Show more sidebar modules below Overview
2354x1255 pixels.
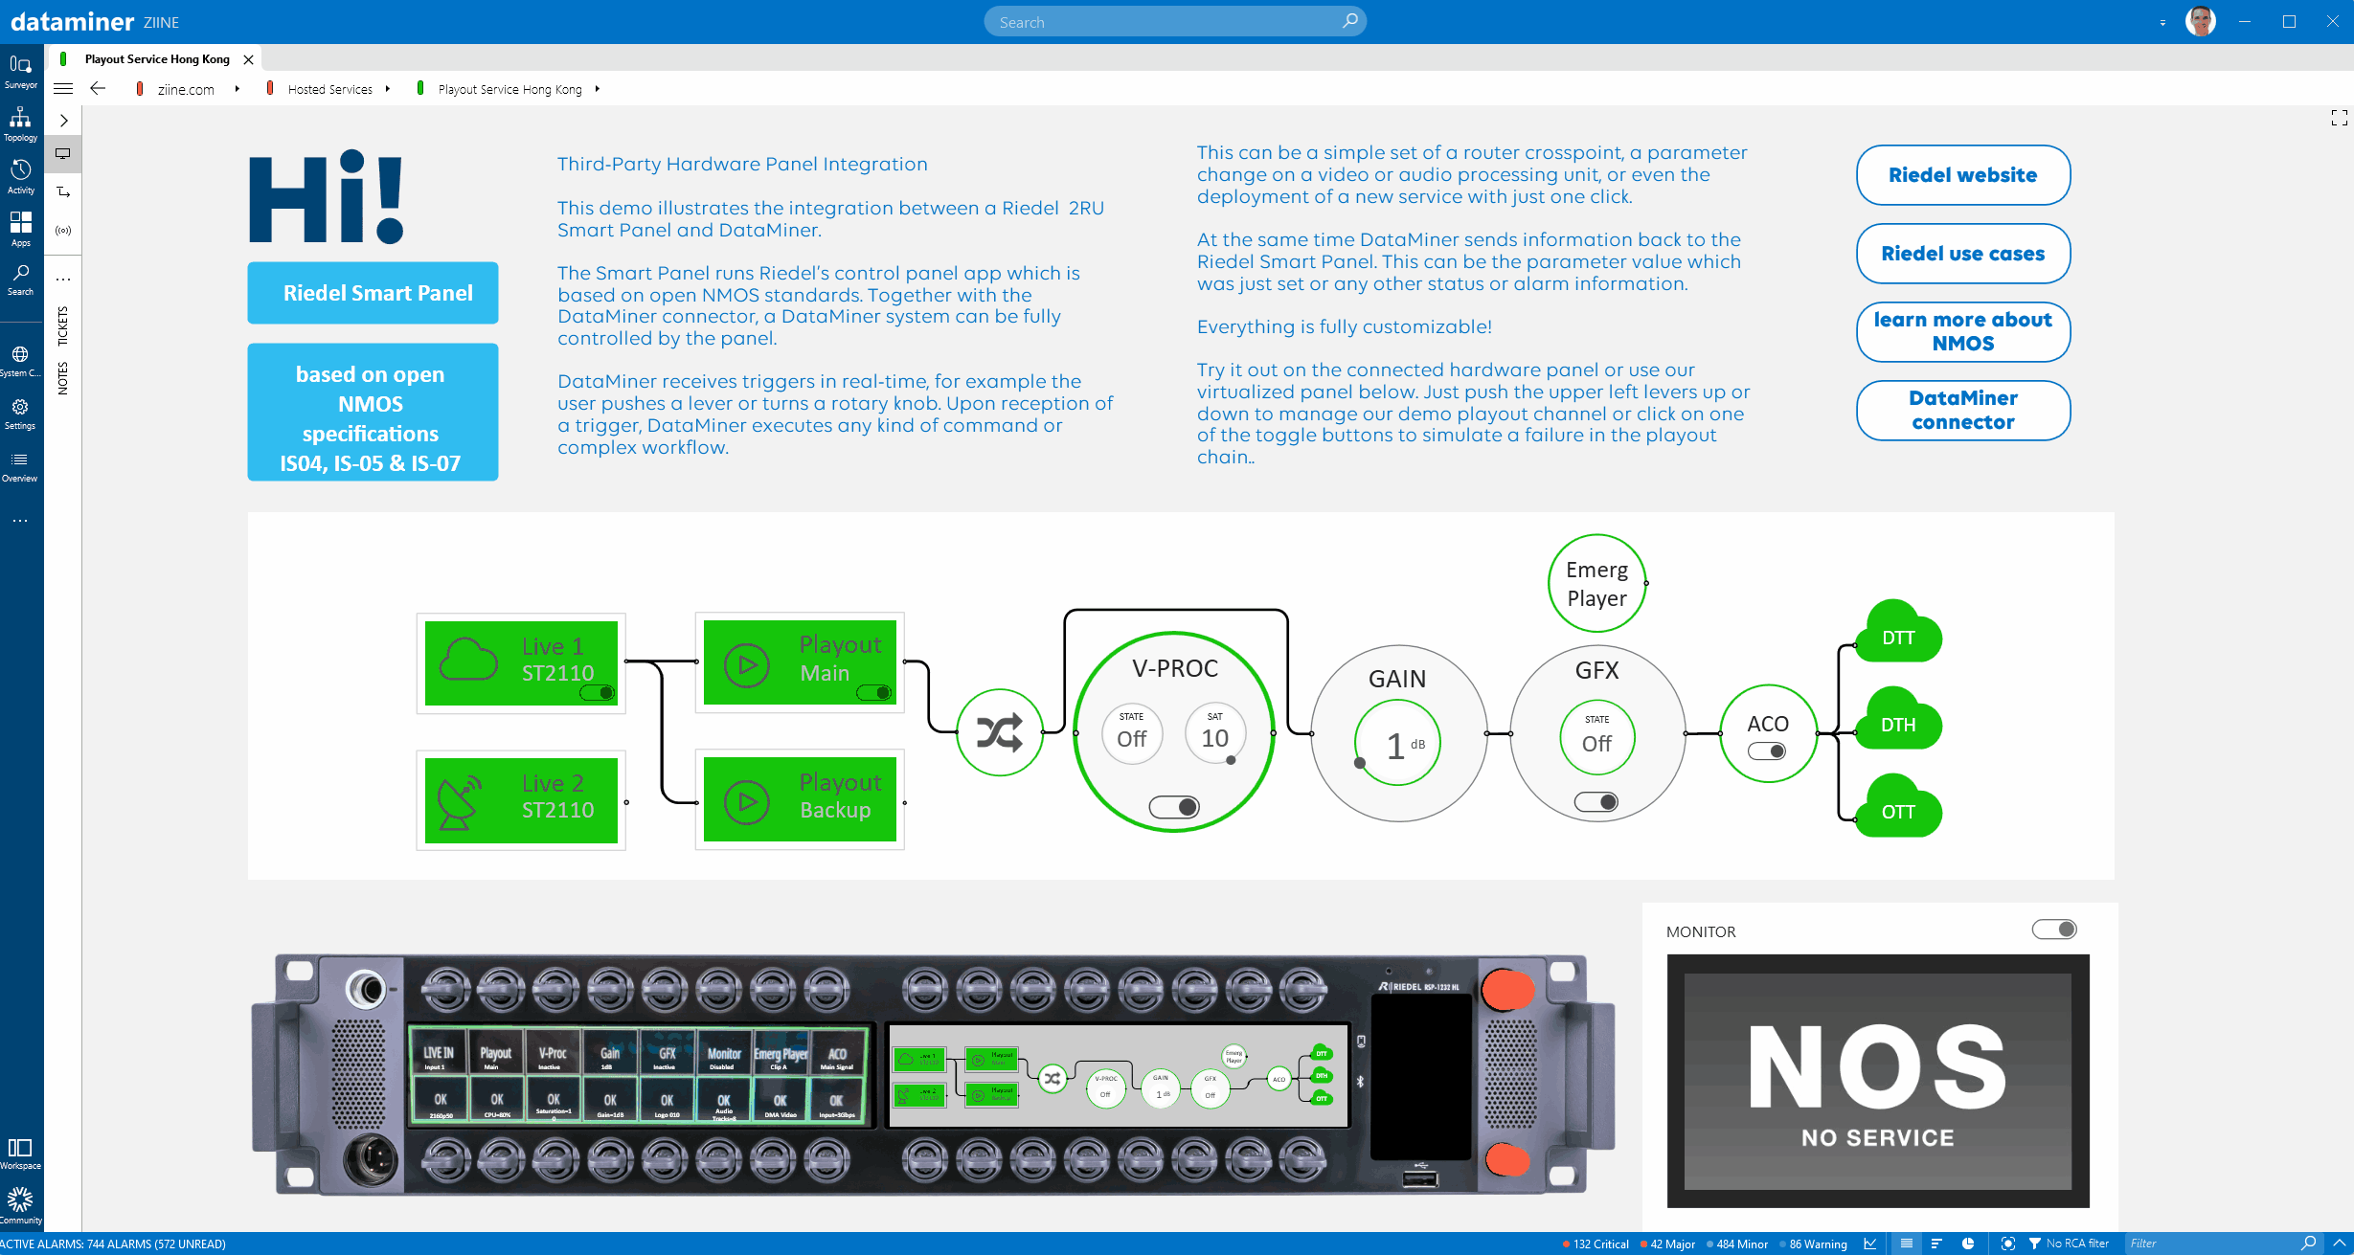tap(20, 521)
